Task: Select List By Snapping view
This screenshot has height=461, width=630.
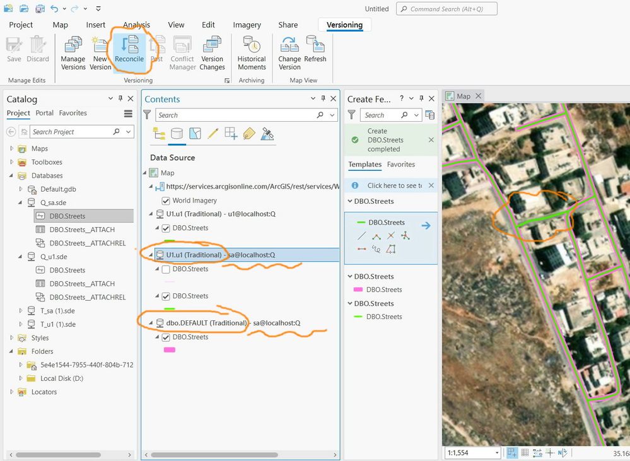Action: tap(231, 134)
